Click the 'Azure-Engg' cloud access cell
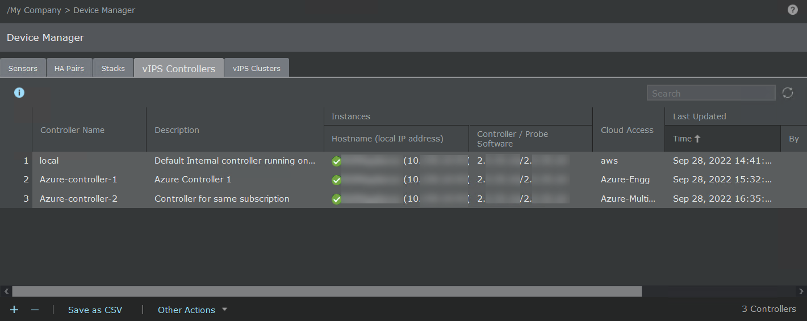 pyautogui.click(x=625, y=180)
